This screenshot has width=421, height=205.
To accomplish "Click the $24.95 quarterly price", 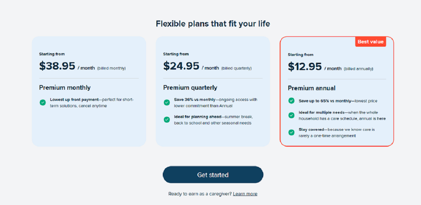I will (x=181, y=66).
